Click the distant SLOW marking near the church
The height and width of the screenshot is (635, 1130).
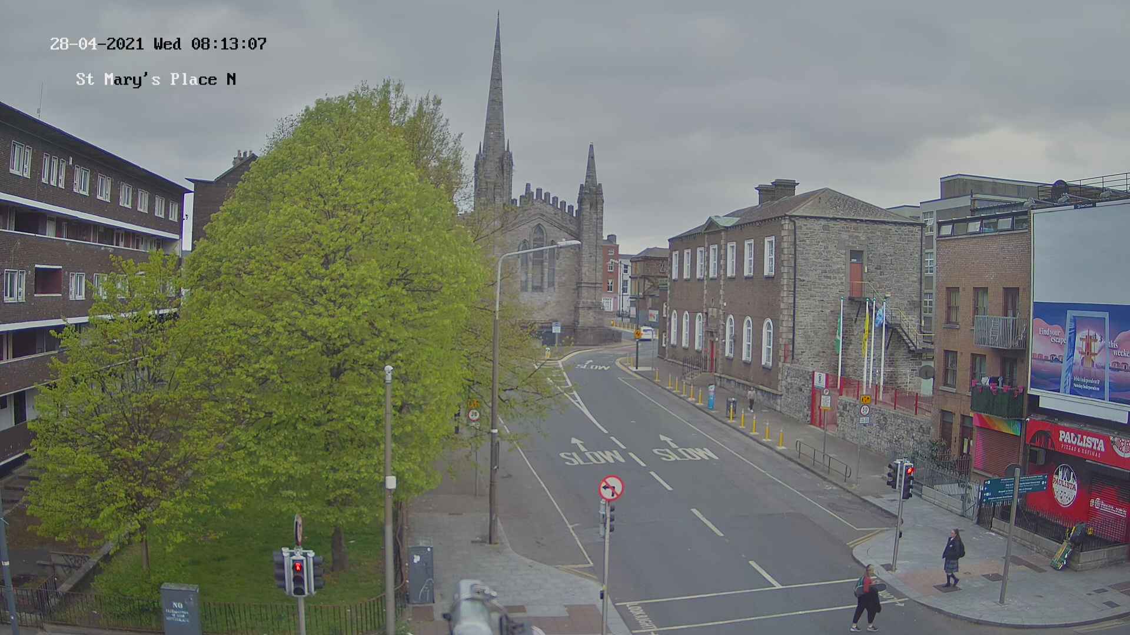click(x=593, y=367)
